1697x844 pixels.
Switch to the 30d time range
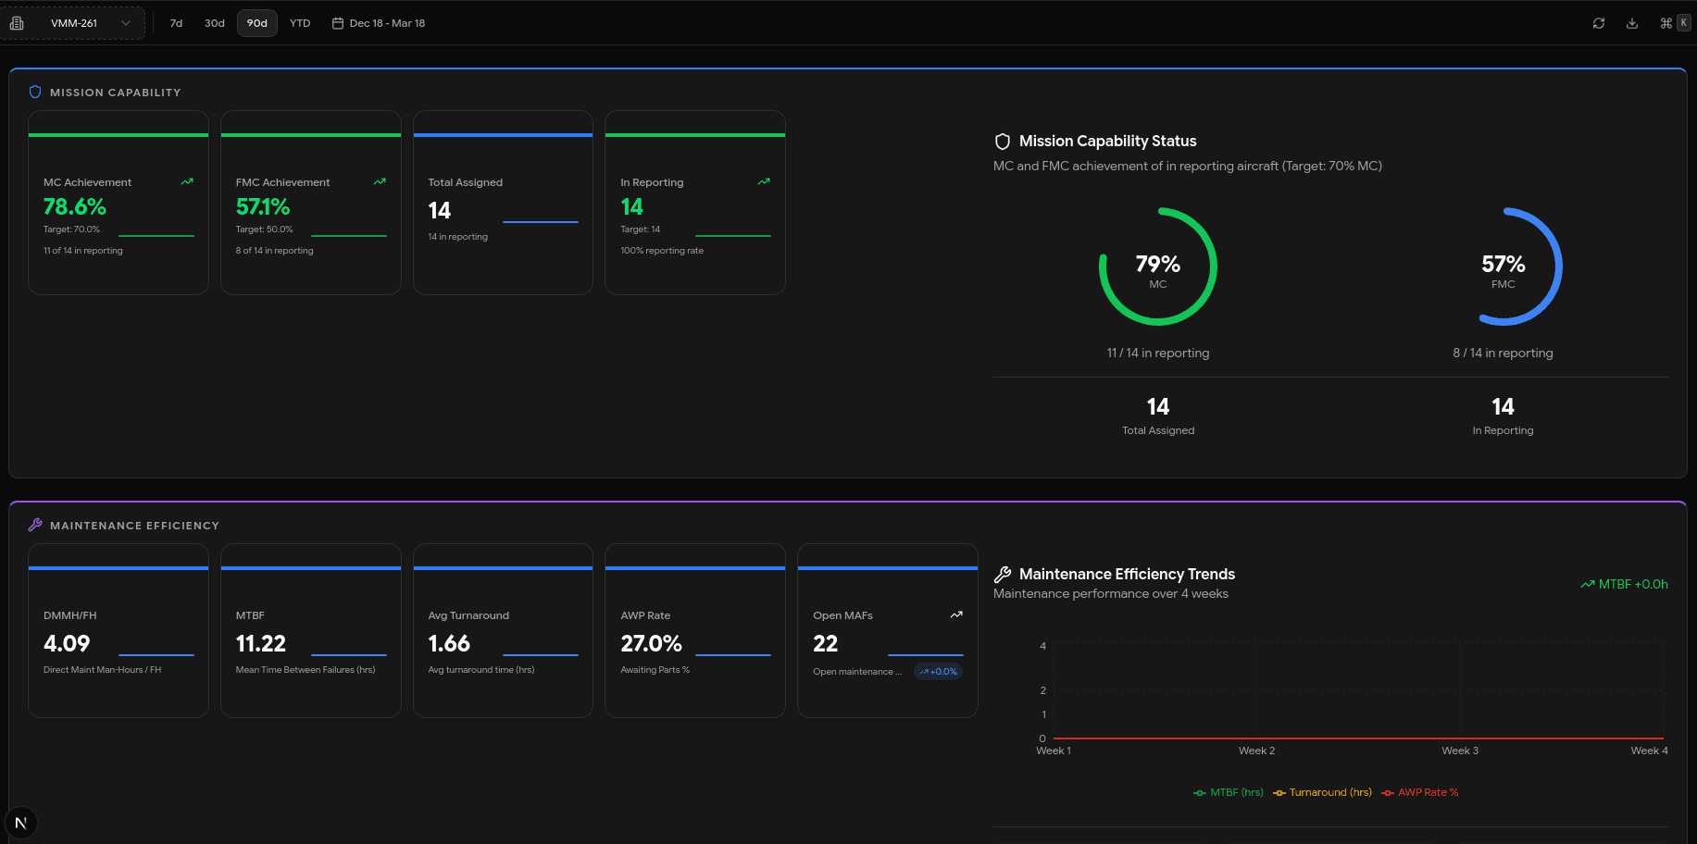(x=215, y=23)
